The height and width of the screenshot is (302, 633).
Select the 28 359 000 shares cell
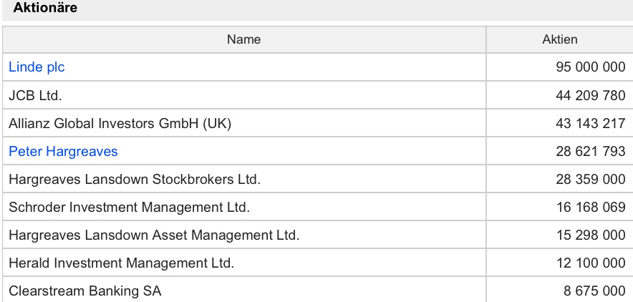coord(590,180)
